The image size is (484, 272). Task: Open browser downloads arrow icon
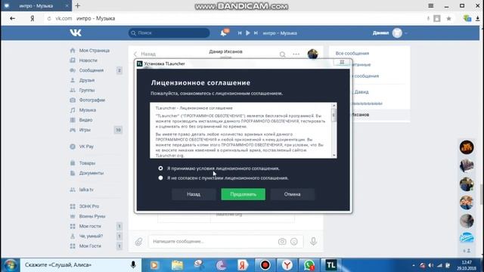click(x=478, y=18)
